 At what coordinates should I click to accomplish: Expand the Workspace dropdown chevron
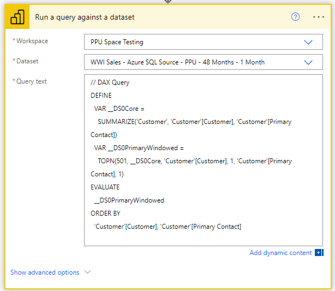308,42
